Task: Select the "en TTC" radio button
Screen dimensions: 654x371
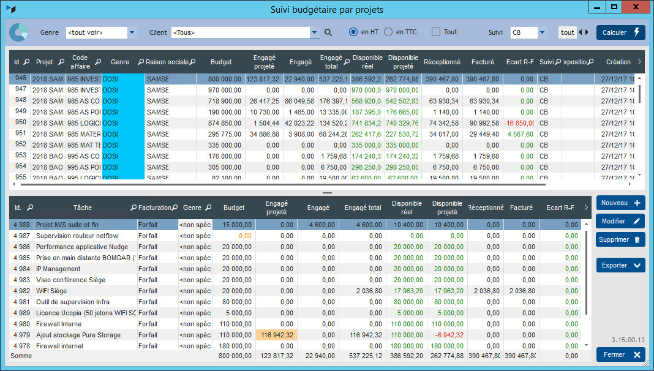Action: [x=388, y=32]
